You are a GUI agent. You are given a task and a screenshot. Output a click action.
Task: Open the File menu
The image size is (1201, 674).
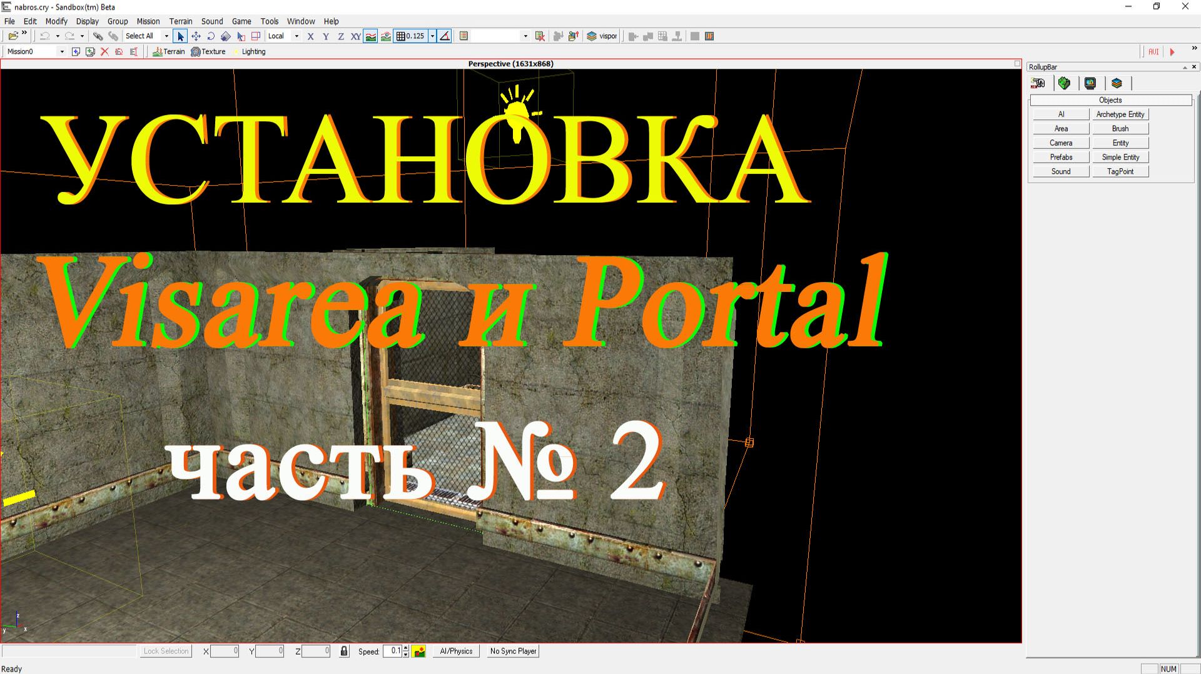click(x=9, y=21)
